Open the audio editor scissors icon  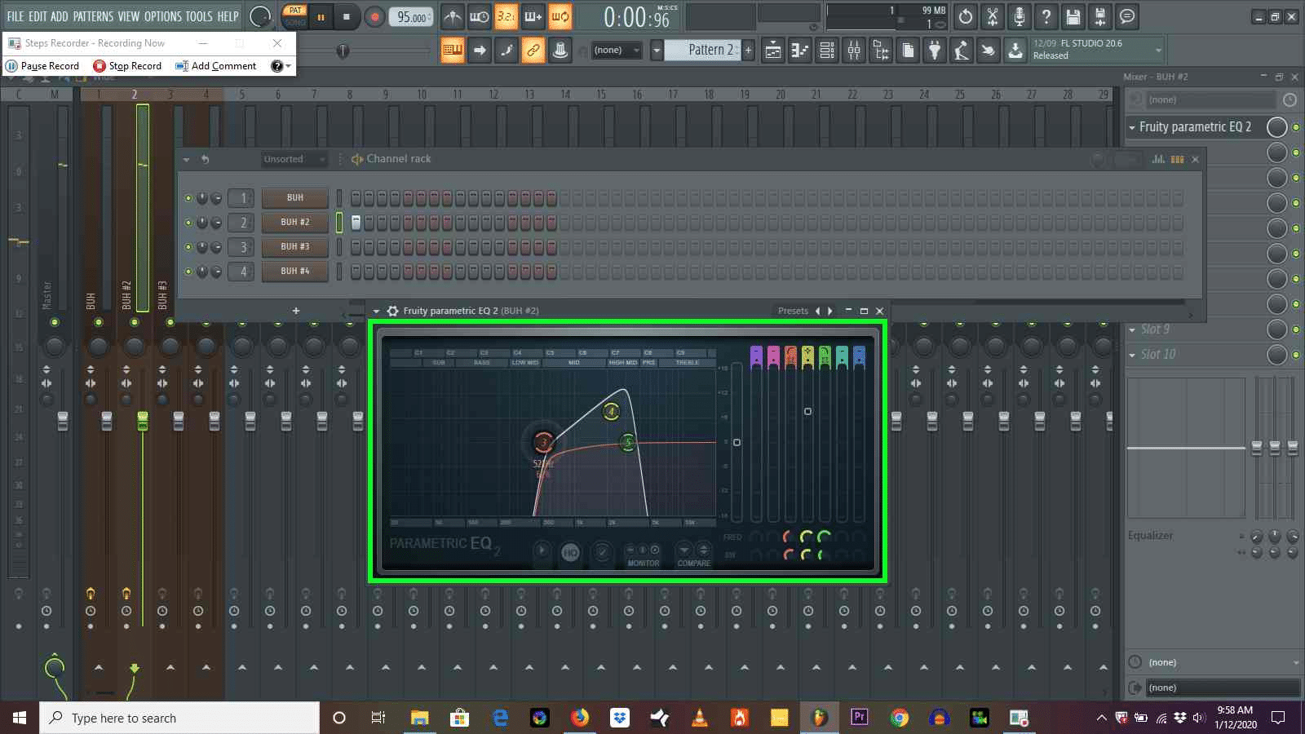993,16
